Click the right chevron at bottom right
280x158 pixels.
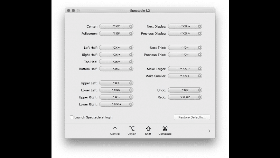(x=210, y=131)
